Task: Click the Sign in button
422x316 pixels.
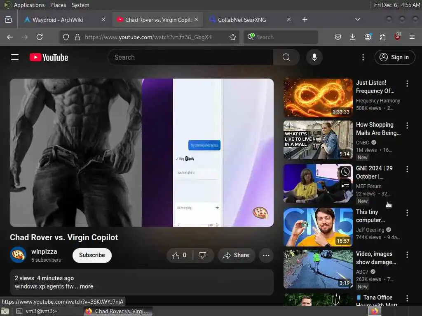Action: (395, 57)
